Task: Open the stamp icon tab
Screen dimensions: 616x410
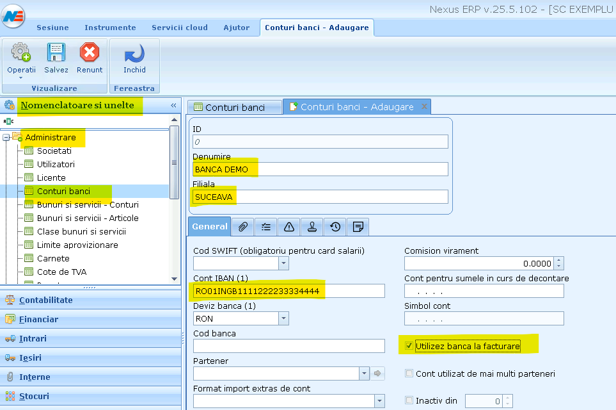Action: pyautogui.click(x=312, y=227)
